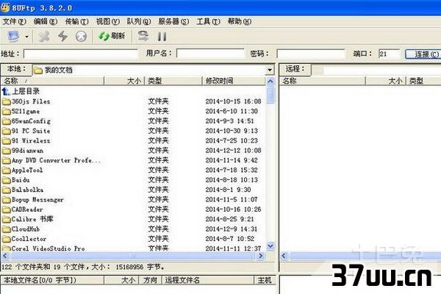This screenshot has width=441, height=294.
Task: Click the disconnect plug toolbar icon
Action: (44, 37)
